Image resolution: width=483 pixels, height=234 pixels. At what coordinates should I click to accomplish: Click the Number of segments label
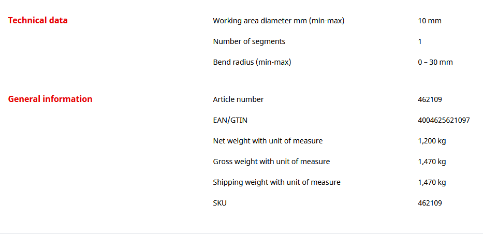click(x=249, y=41)
